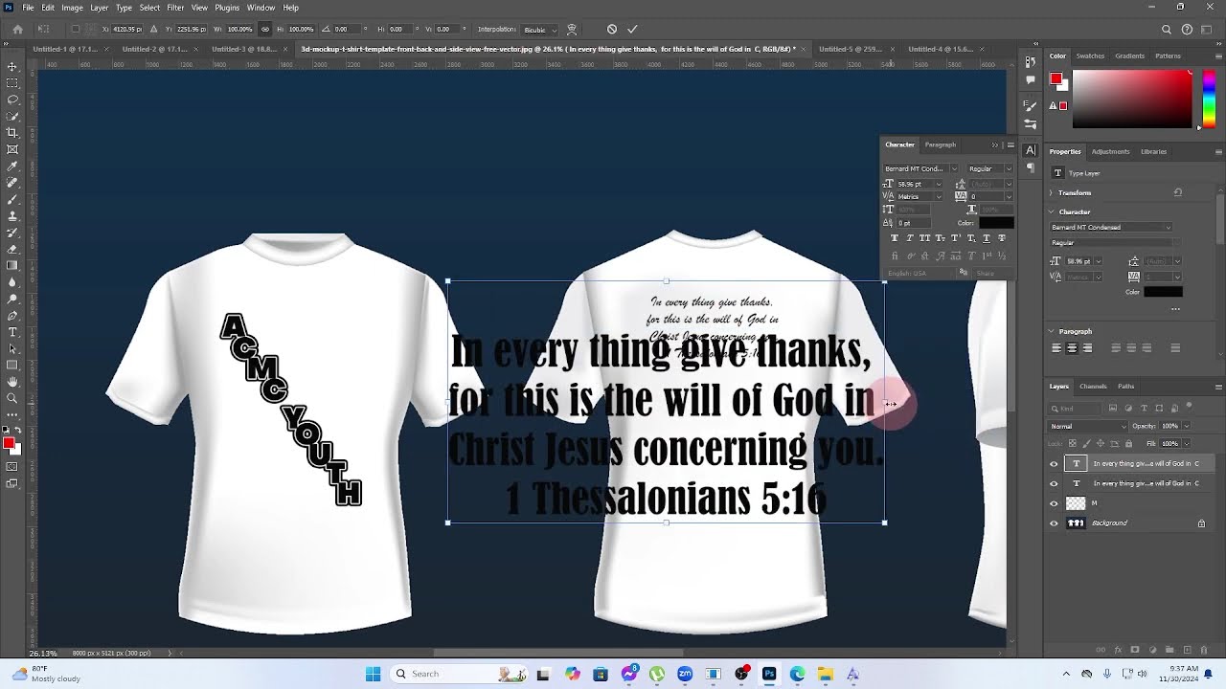Screen dimensions: 1226x689
Task: Switch to the Swatches tab
Action: pos(1090,56)
